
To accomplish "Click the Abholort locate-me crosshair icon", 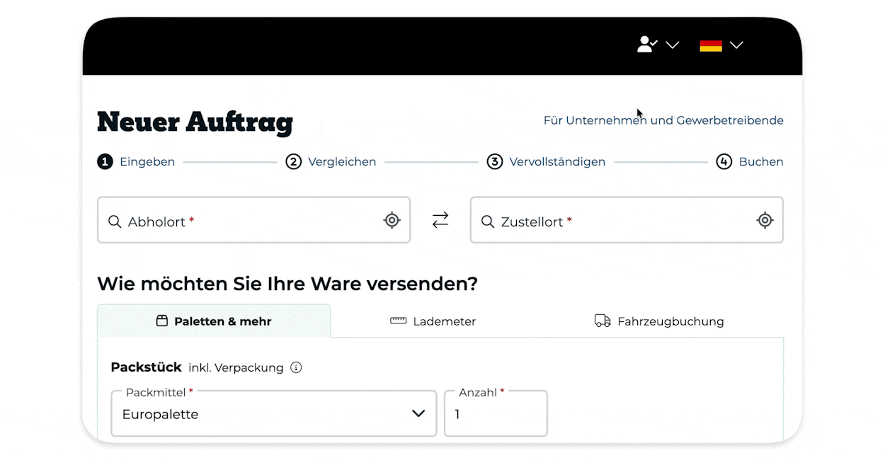I will 392,220.
